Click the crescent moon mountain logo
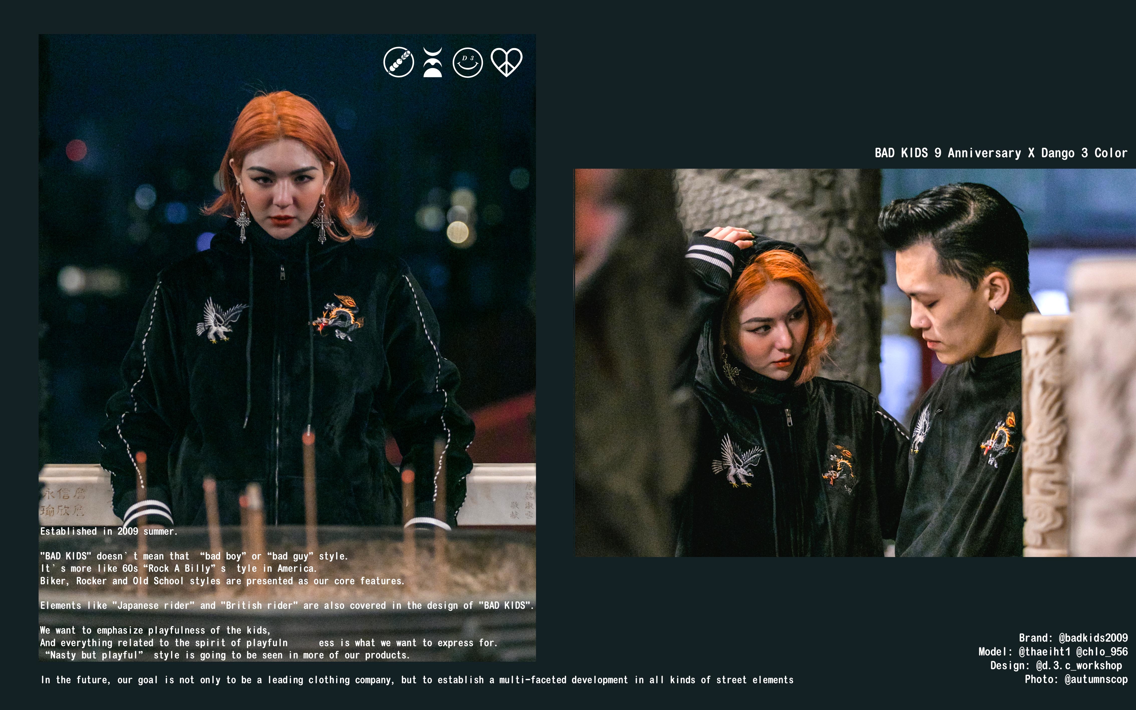1136x710 pixels. pos(433,62)
